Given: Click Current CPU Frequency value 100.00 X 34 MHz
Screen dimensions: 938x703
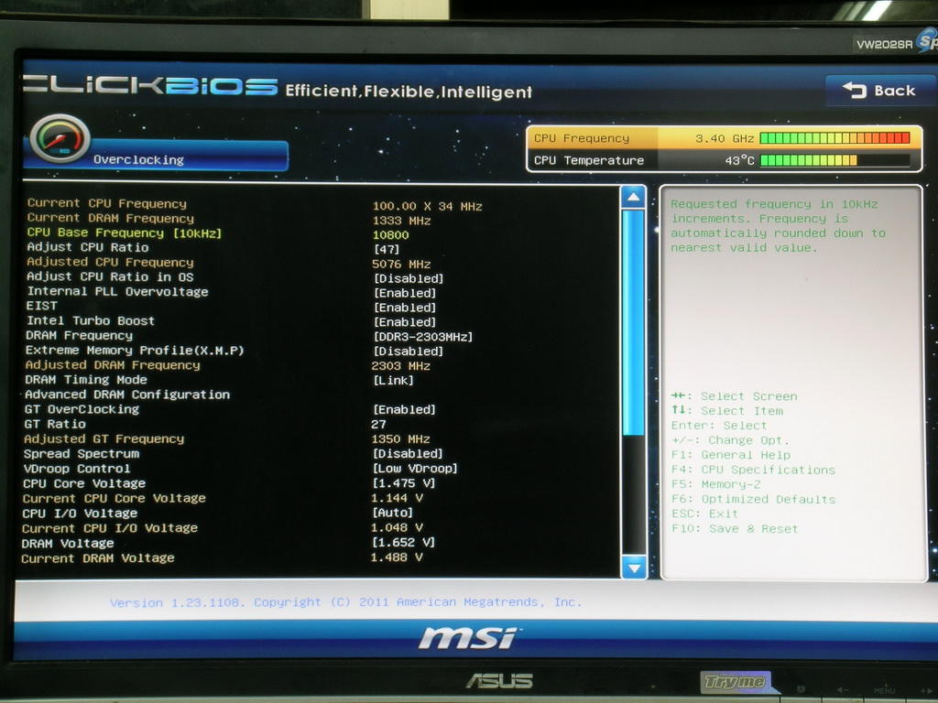Looking at the screenshot, I should point(427,206).
